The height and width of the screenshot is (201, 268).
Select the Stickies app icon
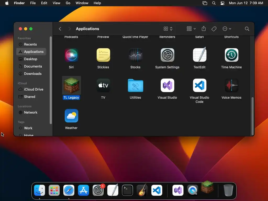(103, 55)
